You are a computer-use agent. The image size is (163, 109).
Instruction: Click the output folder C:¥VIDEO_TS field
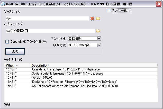click(x=50, y=31)
